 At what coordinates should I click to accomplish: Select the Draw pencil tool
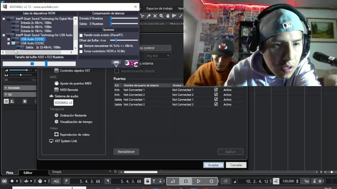click(x=181, y=16)
